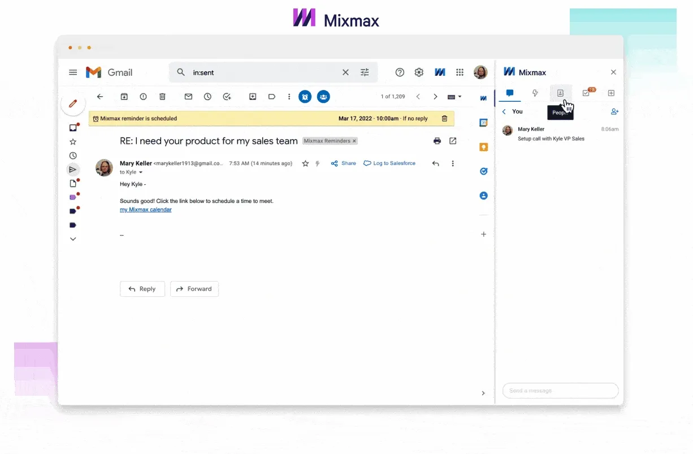Open Google Calendar in side panel
The image size is (693, 454).
(483, 122)
